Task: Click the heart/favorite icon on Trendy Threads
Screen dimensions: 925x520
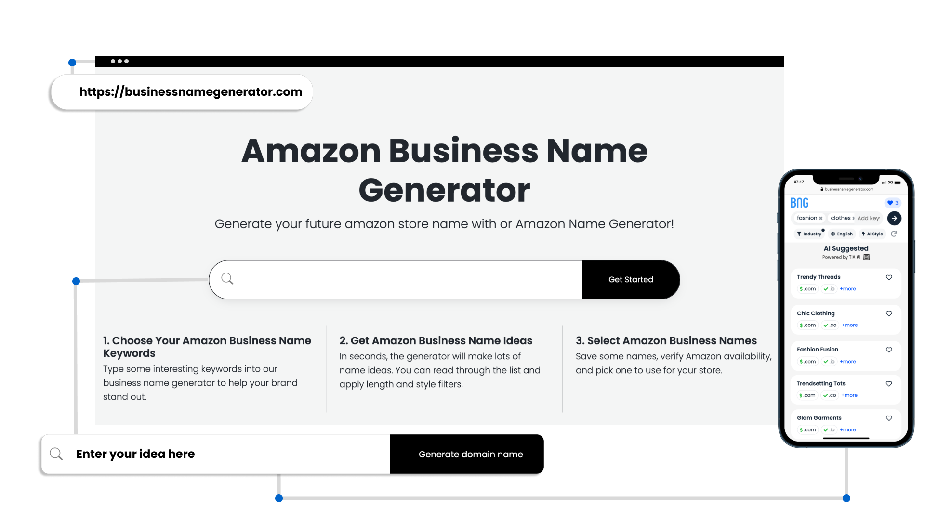Action: [889, 277]
